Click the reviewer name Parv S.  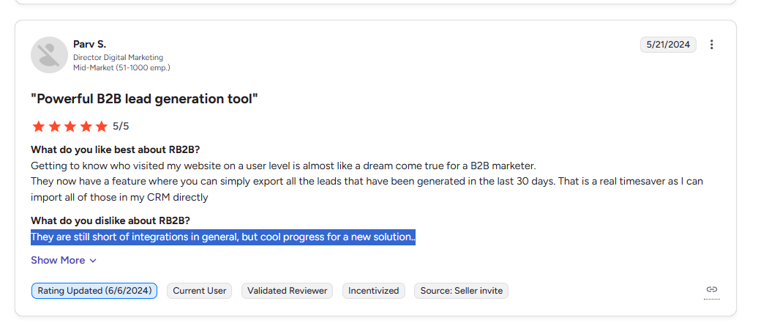click(89, 44)
